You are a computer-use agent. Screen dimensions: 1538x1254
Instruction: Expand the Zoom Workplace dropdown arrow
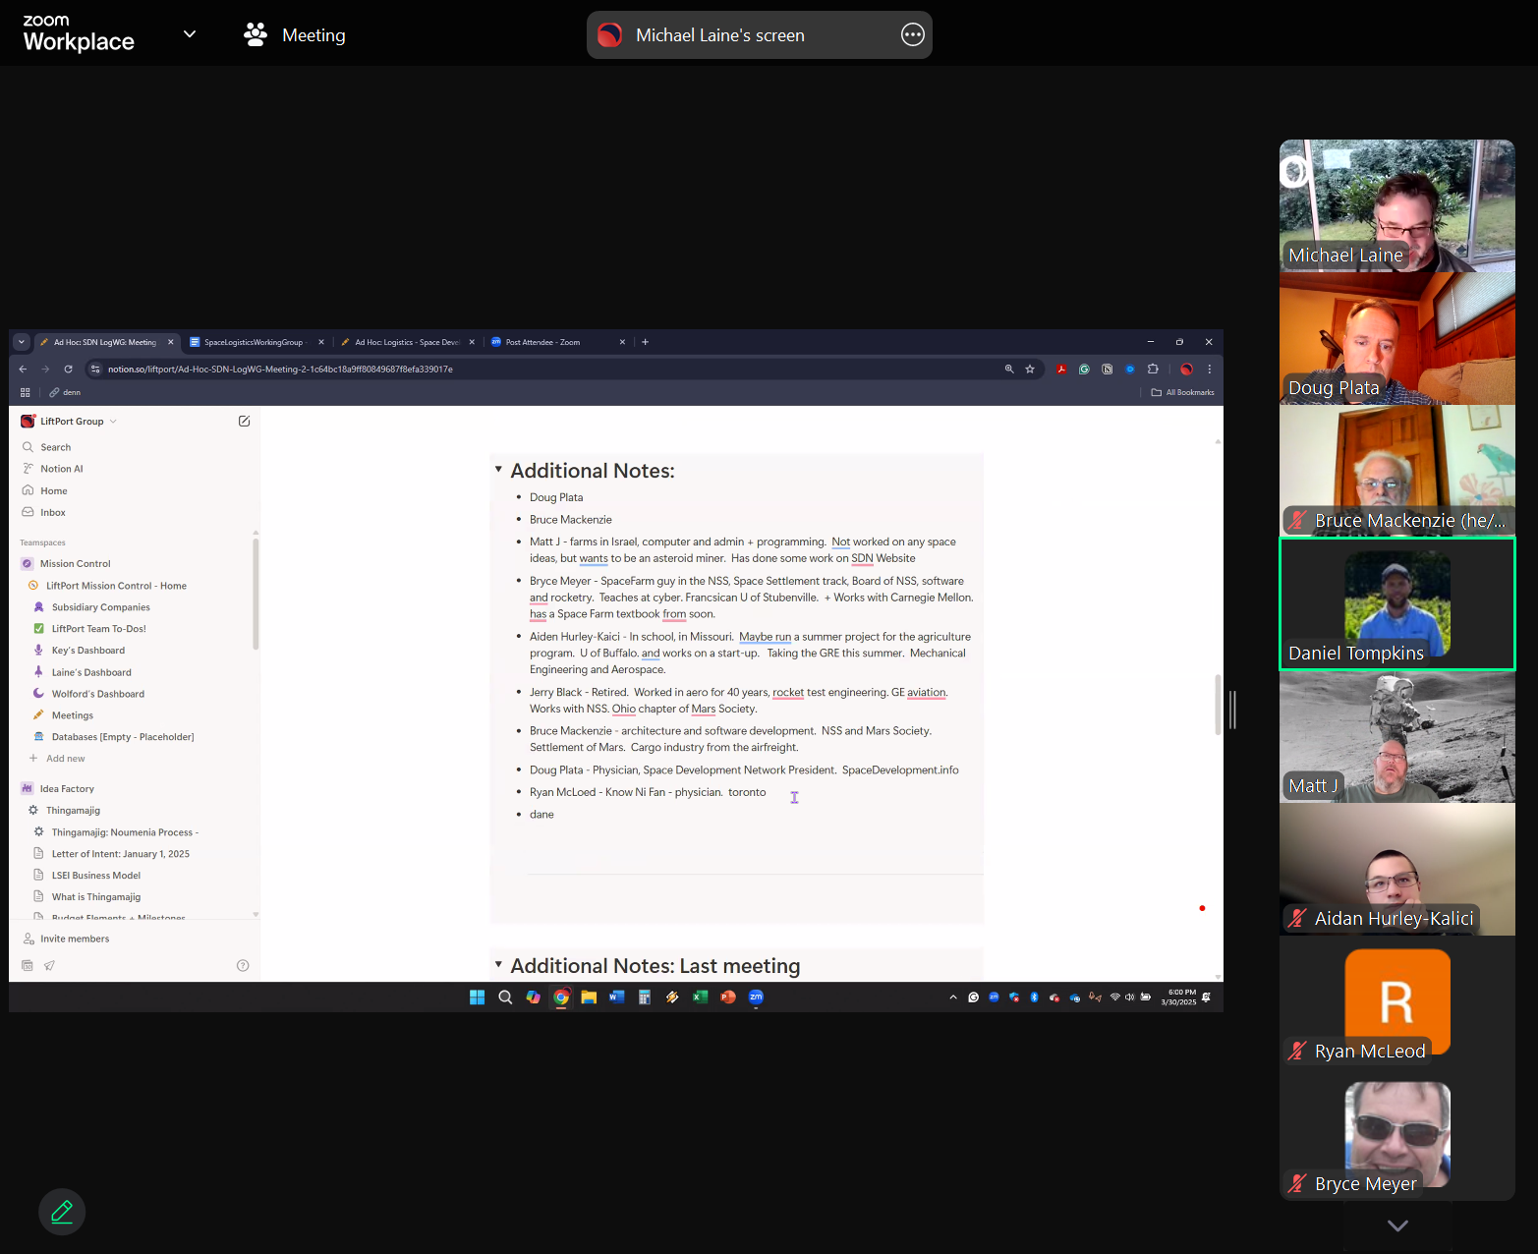[x=190, y=34]
